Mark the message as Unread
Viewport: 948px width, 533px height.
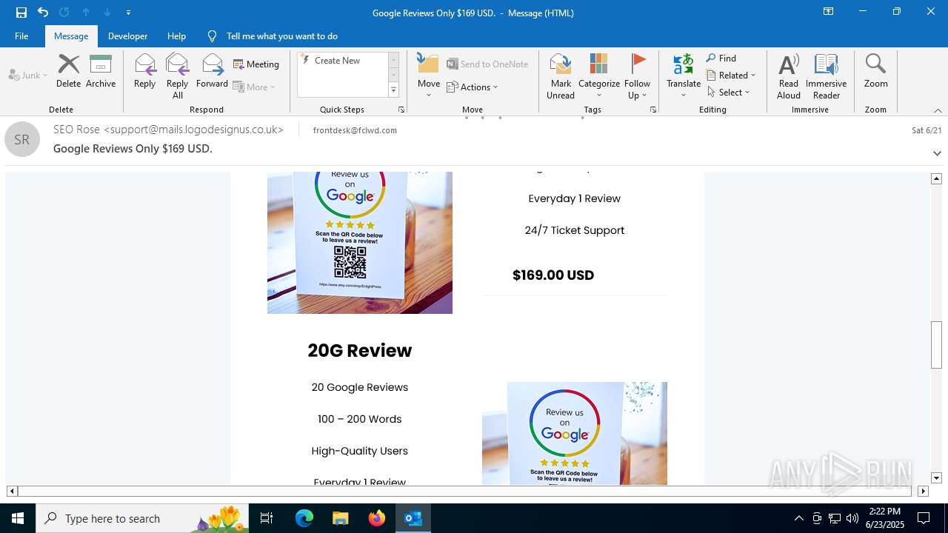(x=561, y=76)
